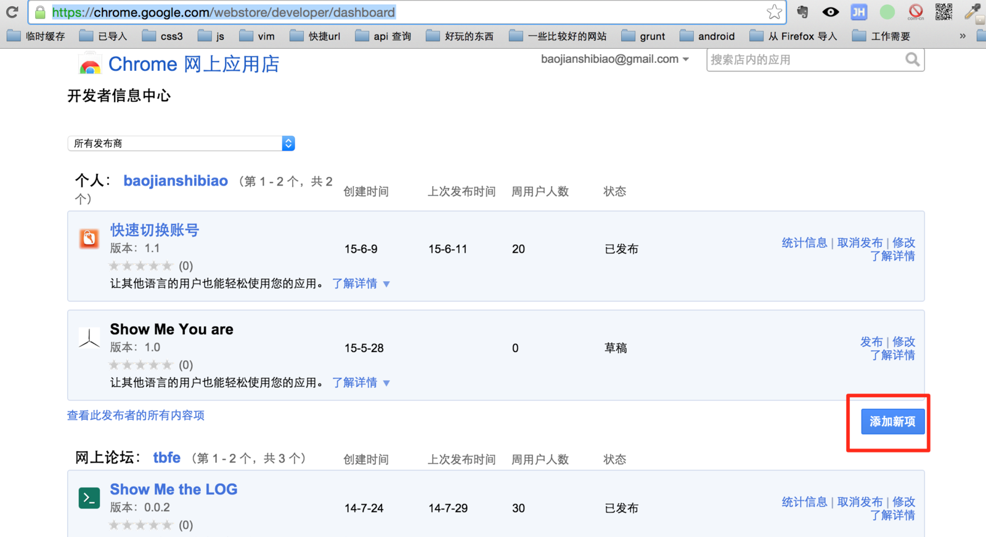Open the 临时缓存 bookmarks folder

(36, 36)
